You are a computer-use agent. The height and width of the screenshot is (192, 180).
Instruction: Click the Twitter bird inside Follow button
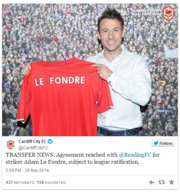click(156, 143)
